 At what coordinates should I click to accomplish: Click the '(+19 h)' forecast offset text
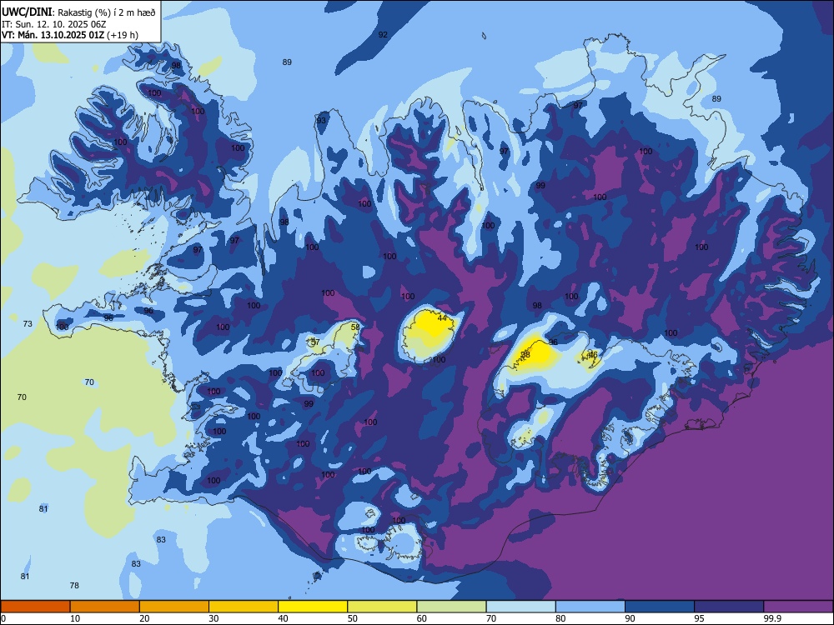(123, 35)
